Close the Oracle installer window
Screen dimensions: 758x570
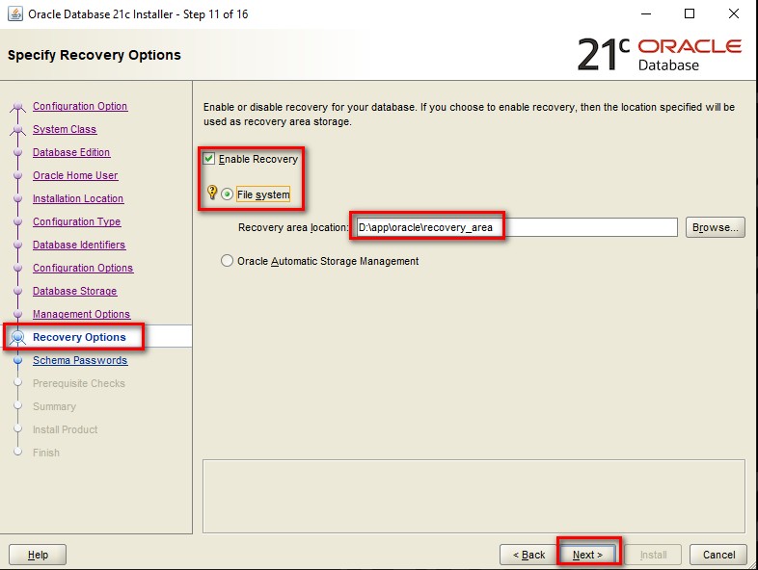[733, 14]
